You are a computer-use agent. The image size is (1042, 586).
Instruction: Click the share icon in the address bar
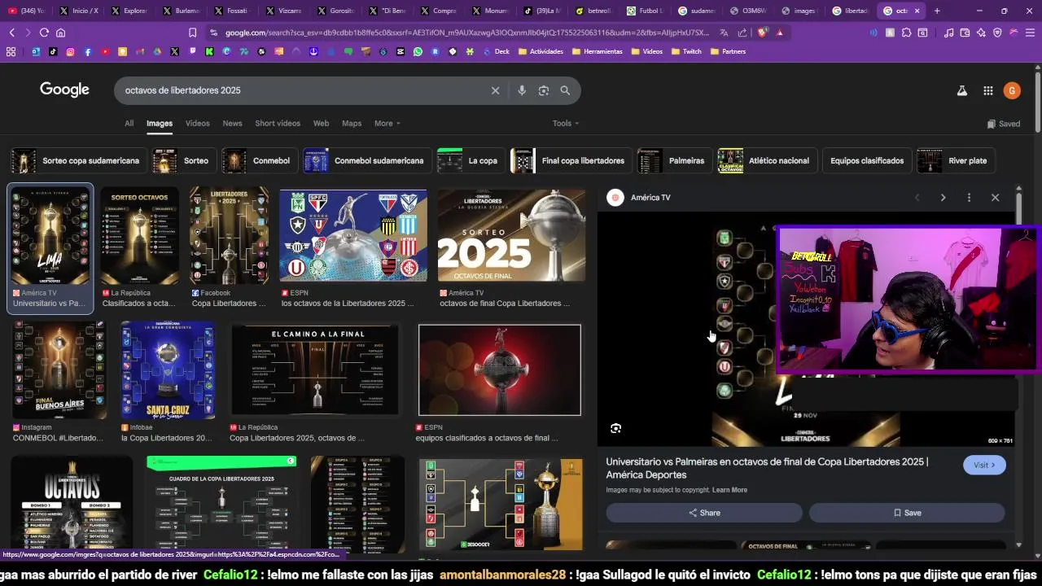742,33
